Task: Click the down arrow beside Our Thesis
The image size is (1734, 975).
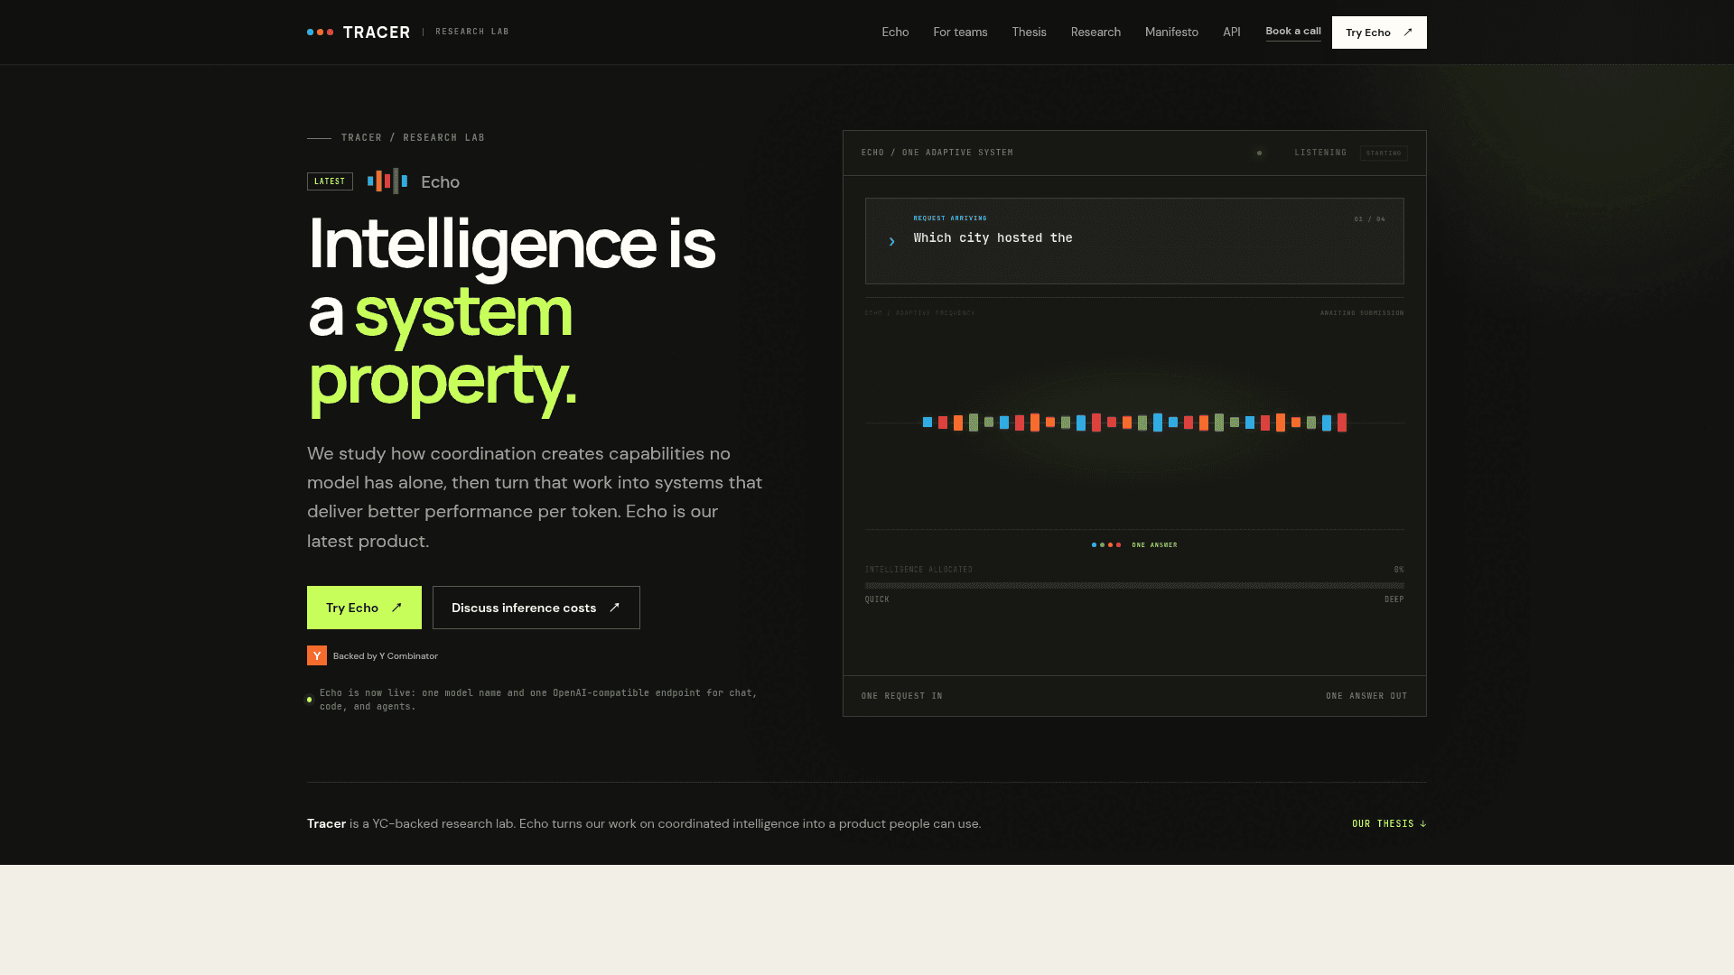Action: pyautogui.click(x=1422, y=823)
